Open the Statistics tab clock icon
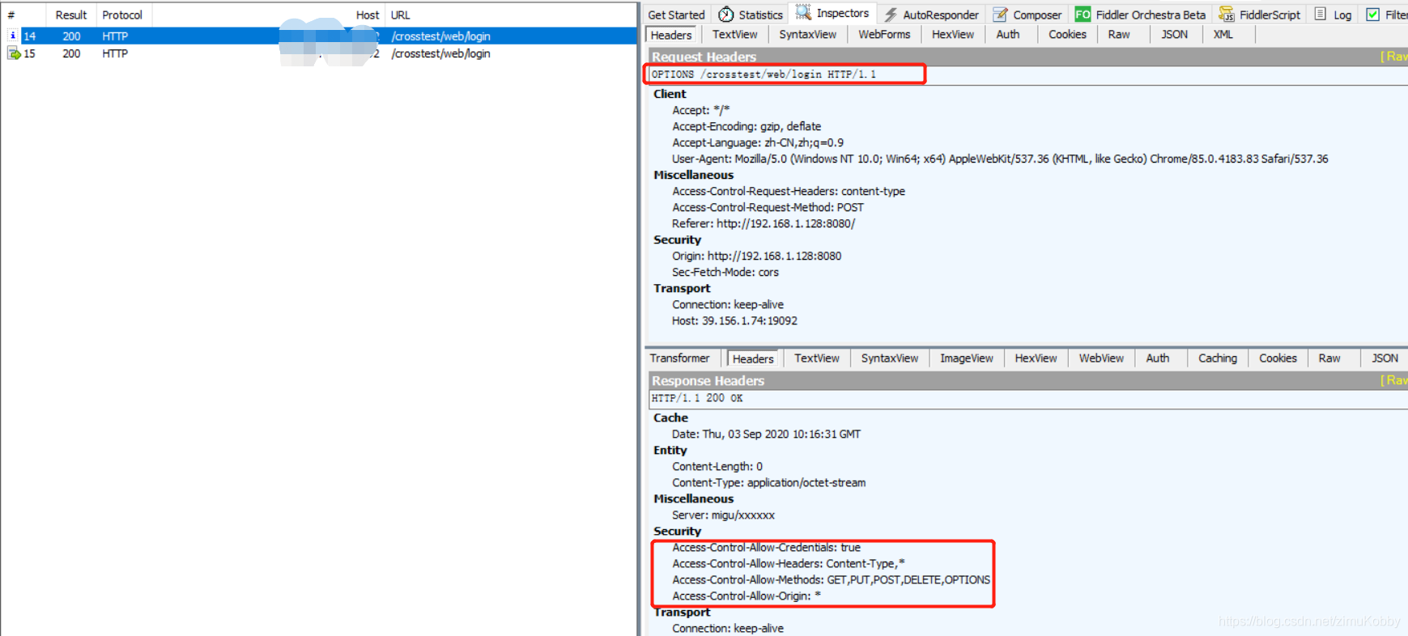 pos(726,15)
